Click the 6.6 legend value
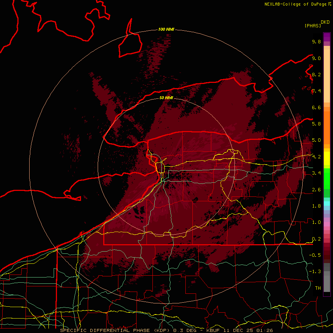The height and width of the screenshot is (333, 333). tap(316, 107)
